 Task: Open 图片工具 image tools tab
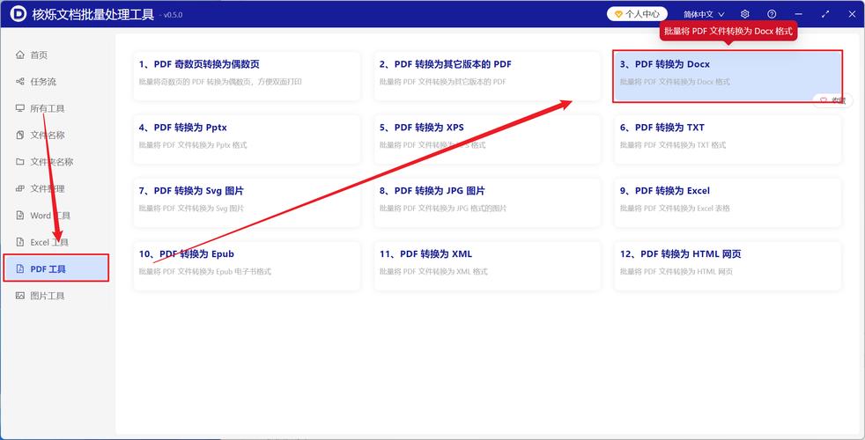click(x=48, y=296)
